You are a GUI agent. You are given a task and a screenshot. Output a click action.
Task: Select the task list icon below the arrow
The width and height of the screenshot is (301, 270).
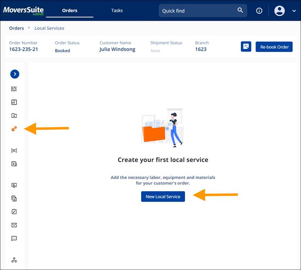point(14,89)
